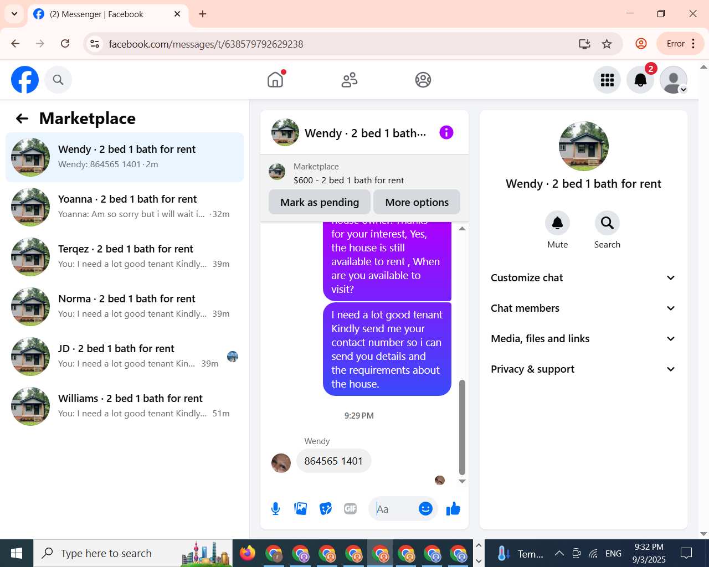Open conversation information icon in chat header
The height and width of the screenshot is (567, 709).
(x=446, y=132)
